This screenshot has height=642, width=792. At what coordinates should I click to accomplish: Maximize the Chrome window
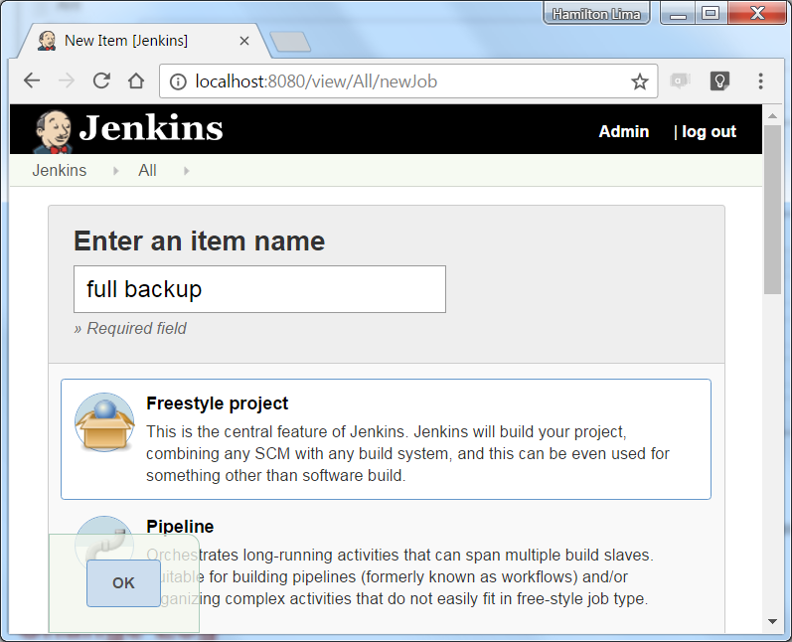(712, 14)
